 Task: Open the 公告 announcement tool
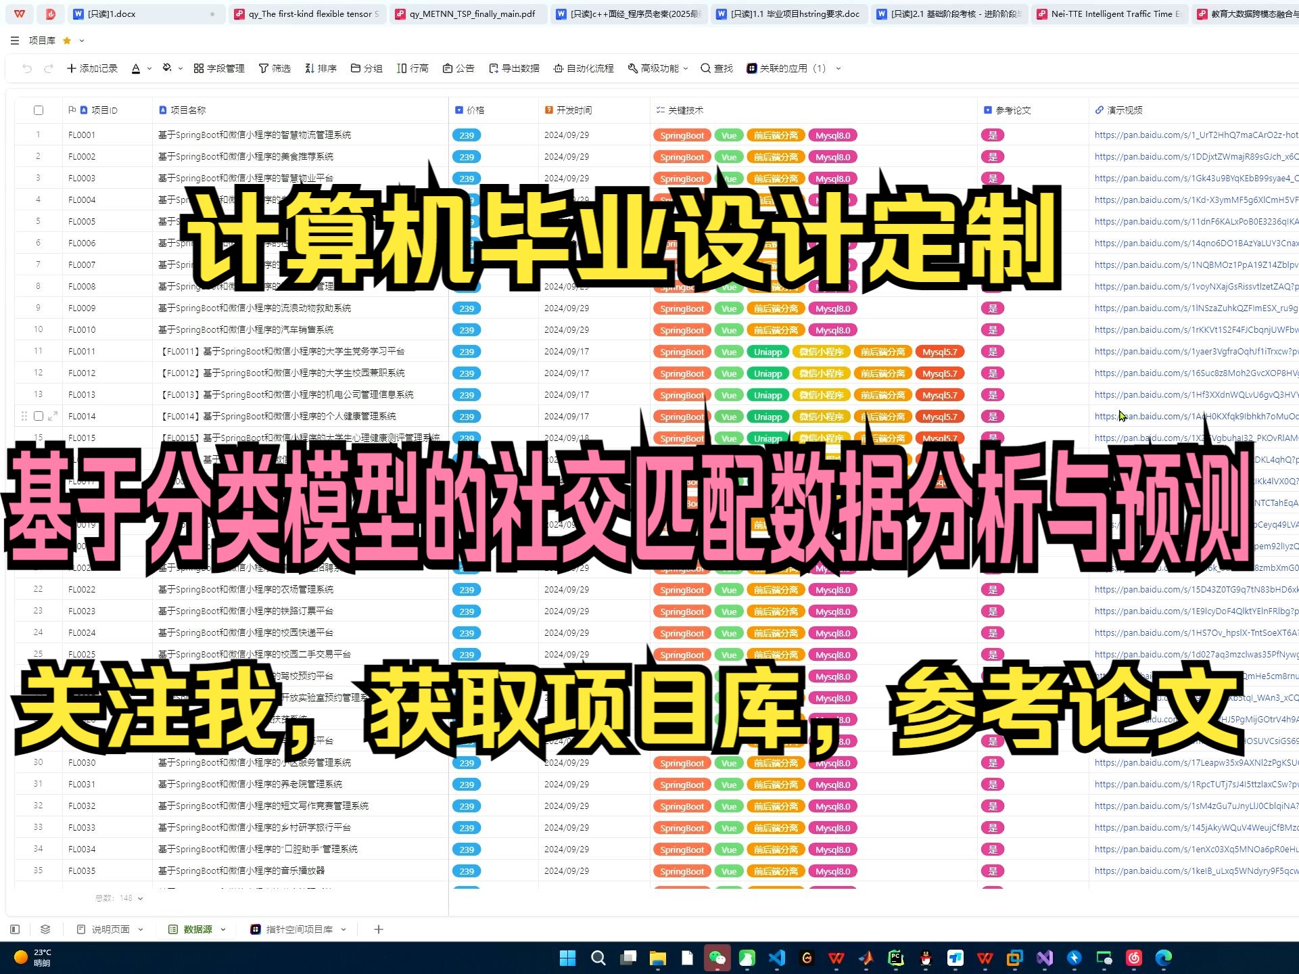point(458,68)
